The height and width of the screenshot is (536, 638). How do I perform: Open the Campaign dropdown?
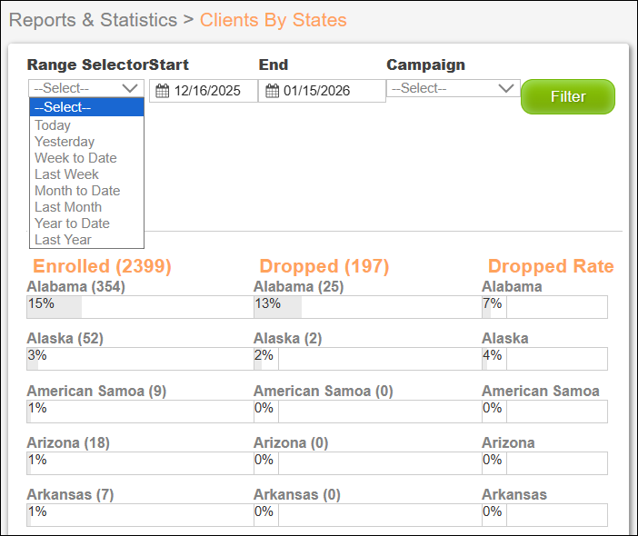(454, 88)
